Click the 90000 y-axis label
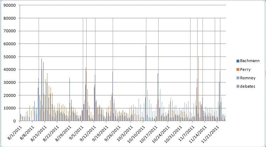This screenshot has width=266, height=147. (x=9, y=5)
